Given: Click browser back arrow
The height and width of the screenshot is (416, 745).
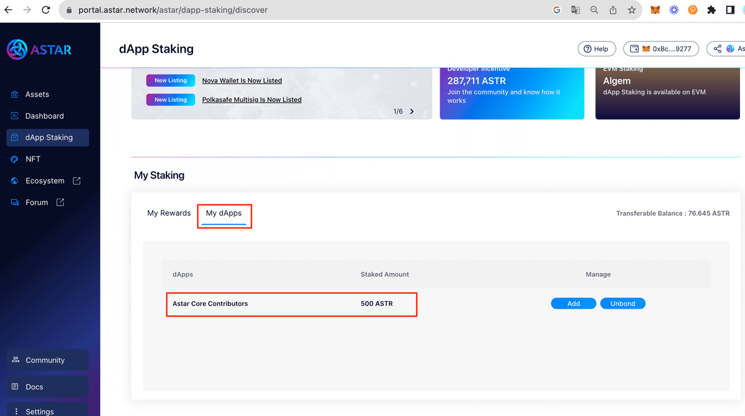Looking at the screenshot, I should coord(8,10).
